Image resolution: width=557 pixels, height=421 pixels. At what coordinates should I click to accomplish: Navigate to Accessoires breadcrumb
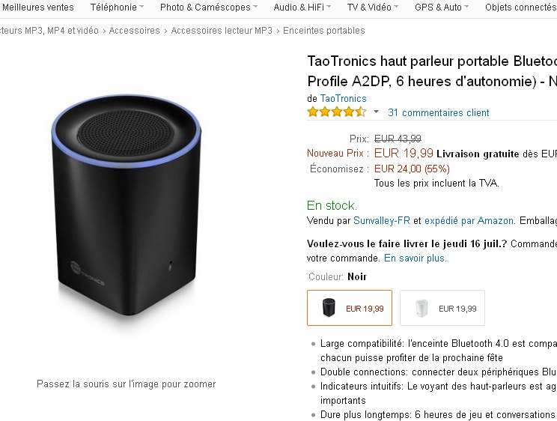point(135,31)
